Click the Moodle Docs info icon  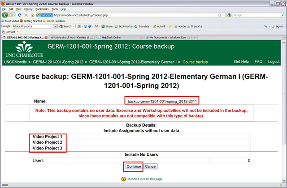(x=123, y=179)
